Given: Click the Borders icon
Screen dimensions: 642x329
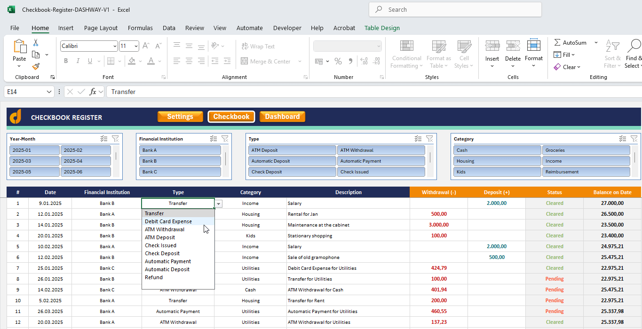Looking at the screenshot, I should click(110, 61).
